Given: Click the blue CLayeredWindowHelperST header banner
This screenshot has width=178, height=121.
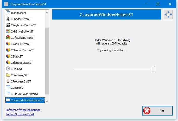Looking at the screenshot, I should pos(106,14).
